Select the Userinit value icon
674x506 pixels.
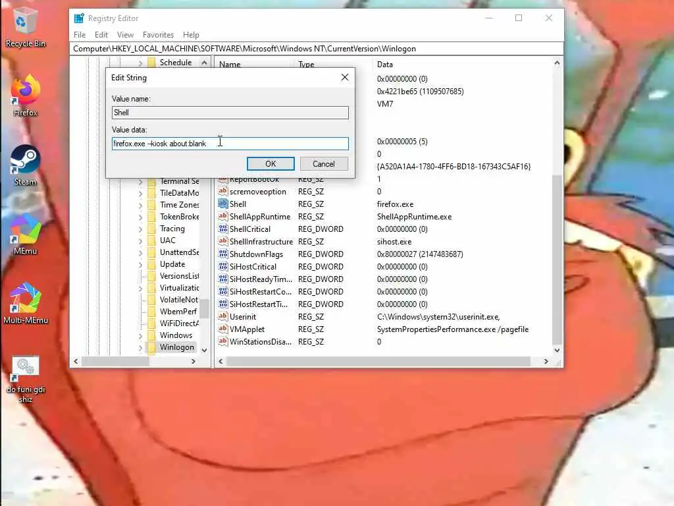(x=222, y=316)
